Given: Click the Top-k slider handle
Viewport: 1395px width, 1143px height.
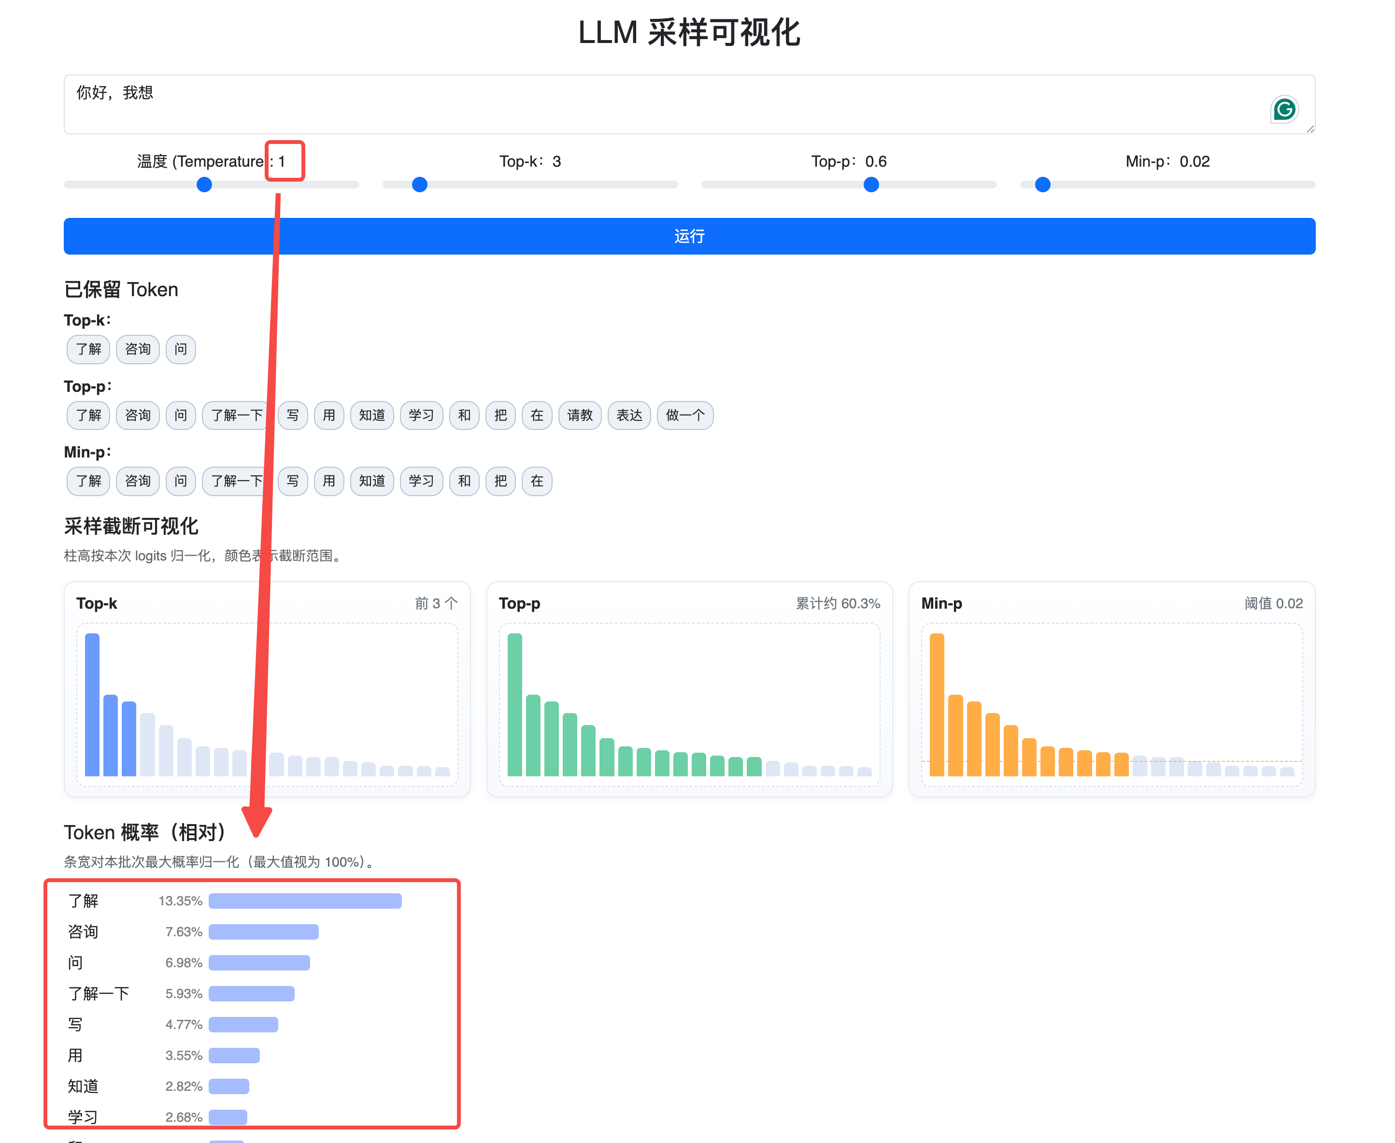Looking at the screenshot, I should [419, 185].
